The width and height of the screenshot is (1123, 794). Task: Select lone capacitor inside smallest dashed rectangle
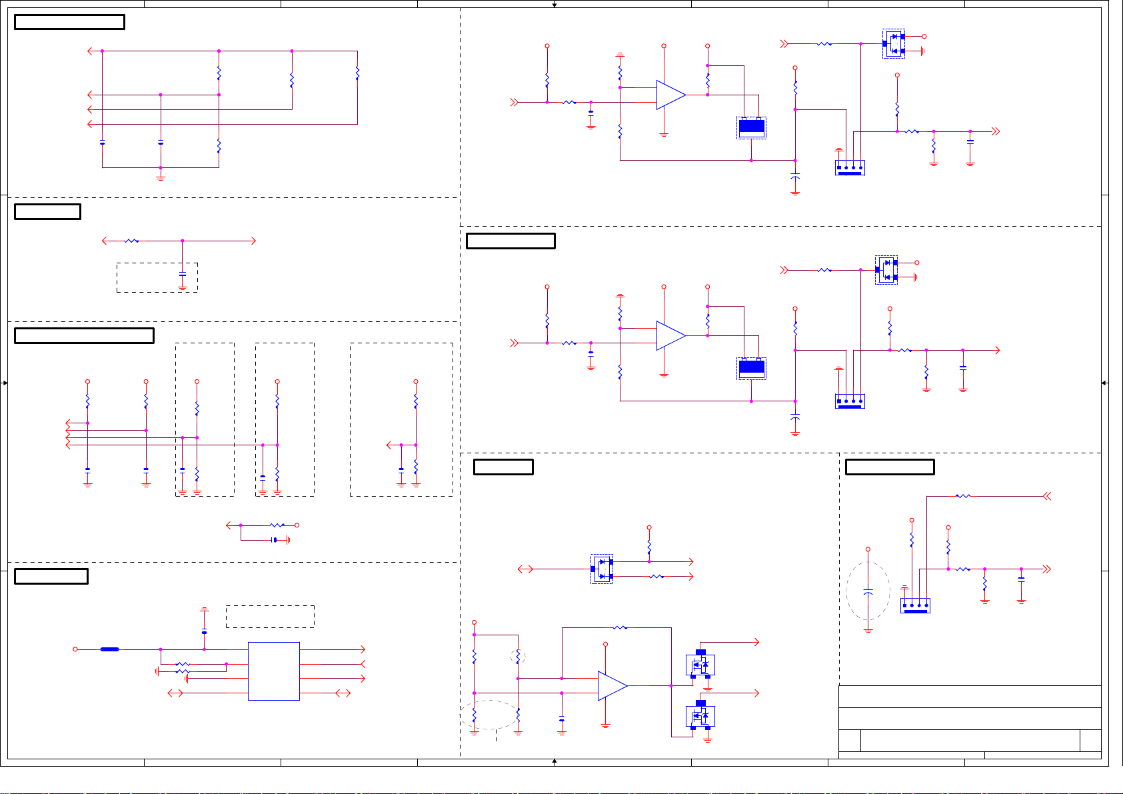[183, 274]
